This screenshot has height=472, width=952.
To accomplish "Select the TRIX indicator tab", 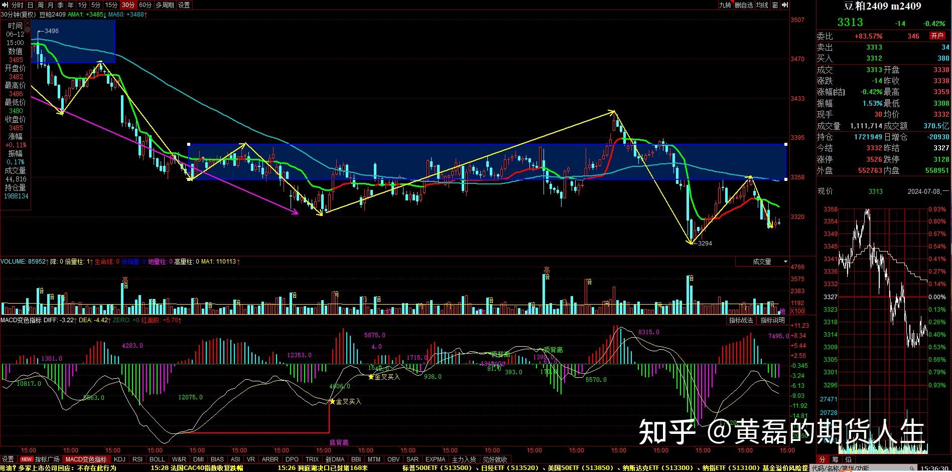I will pyautogui.click(x=312, y=459).
